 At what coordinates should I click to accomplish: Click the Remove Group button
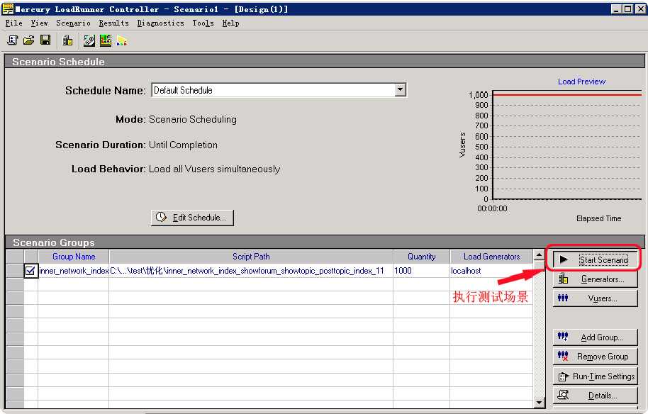click(595, 356)
